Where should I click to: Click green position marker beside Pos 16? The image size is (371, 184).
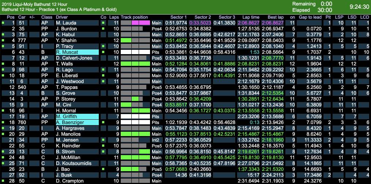point(3,110)
